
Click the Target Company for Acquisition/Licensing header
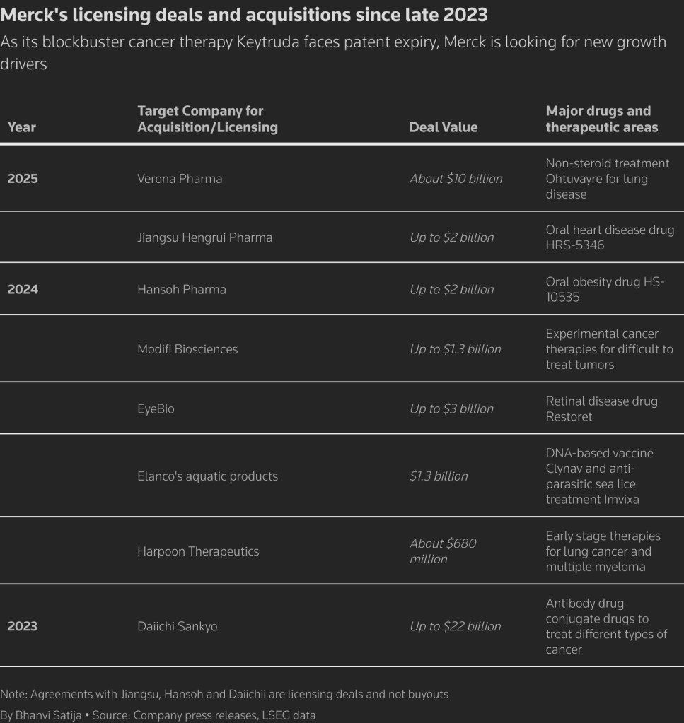click(207, 119)
